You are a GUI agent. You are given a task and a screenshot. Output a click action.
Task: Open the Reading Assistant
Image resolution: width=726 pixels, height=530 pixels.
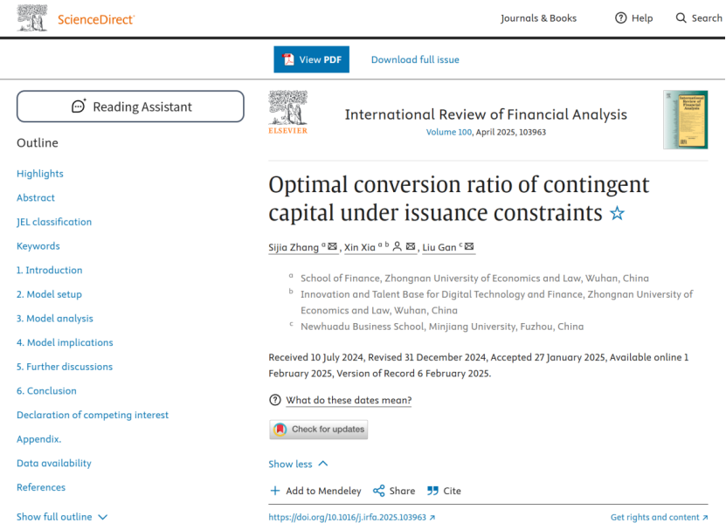click(129, 106)
